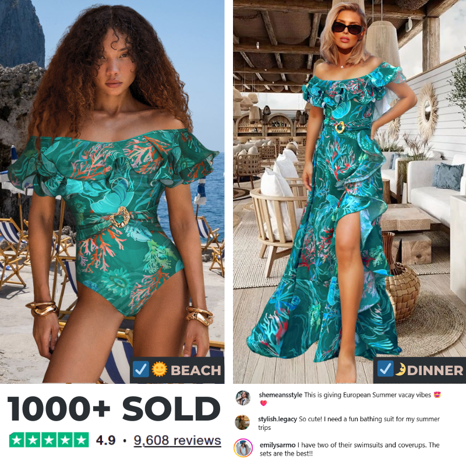Viewport: 466px width, 466px height.
Task: Click the stylish.legacy username
Action: click(x=277, y=419)
